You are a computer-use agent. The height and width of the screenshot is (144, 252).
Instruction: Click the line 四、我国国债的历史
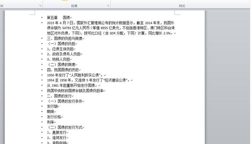tap(63, 70)
